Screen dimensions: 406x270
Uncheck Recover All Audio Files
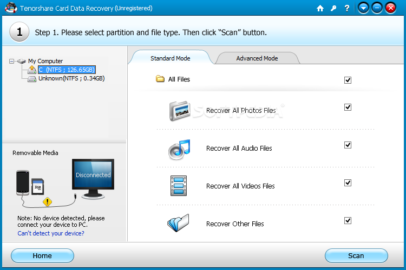coord(348,145)
